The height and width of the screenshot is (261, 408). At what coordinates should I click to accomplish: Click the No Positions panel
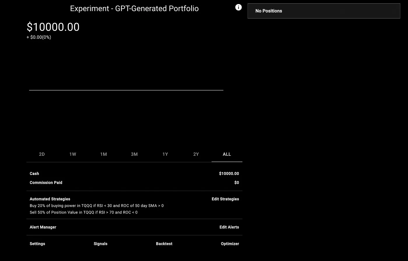[324, 11]
